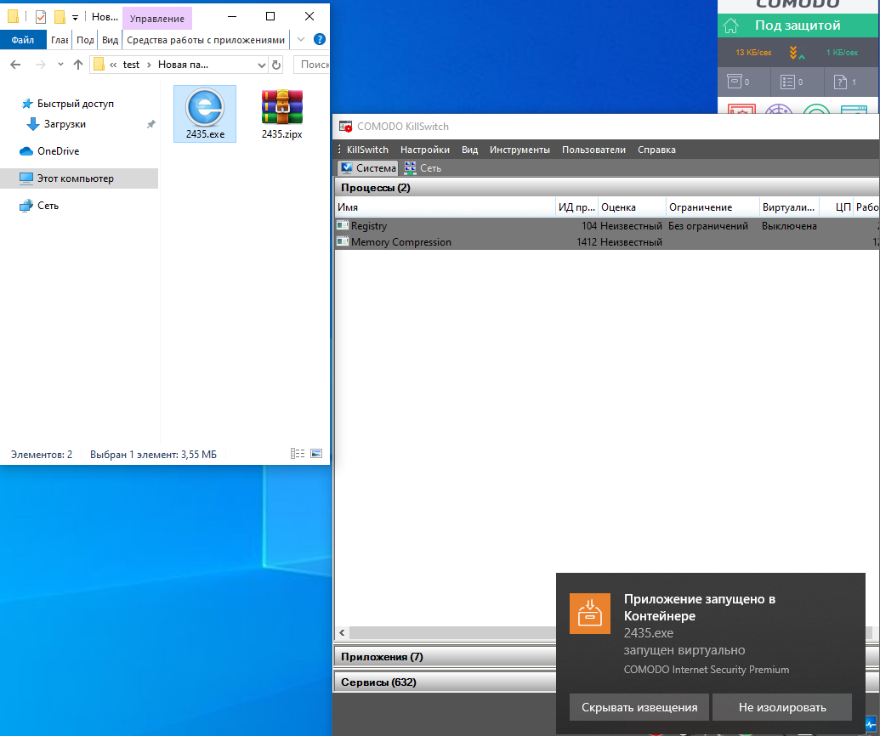Click the horizontal scrollbar left arrow in KillSwitch
Image resolution: width=880 pixels, height=736 pixels.
342,633
